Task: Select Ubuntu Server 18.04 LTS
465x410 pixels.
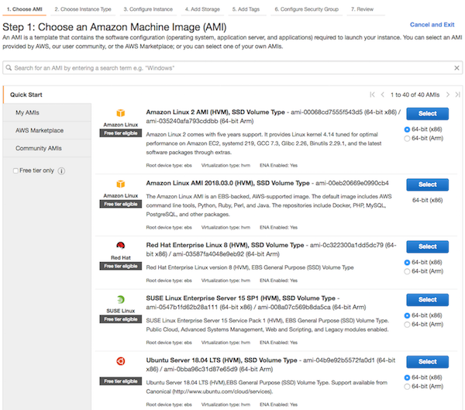Action: click(x=427, y=362)
